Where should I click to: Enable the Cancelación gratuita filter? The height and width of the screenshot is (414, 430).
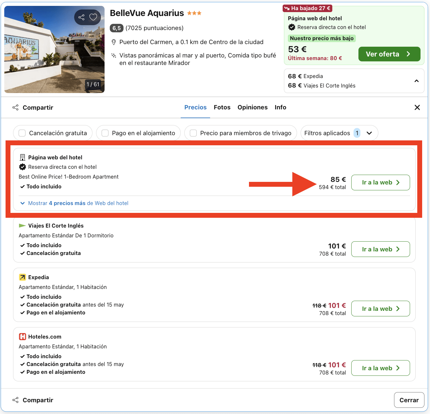[x=22, y=133]
